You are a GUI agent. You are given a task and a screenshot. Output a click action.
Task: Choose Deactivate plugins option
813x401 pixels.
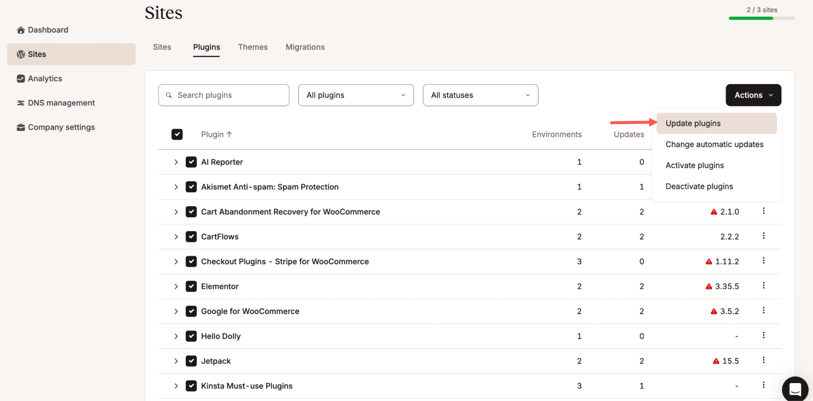point(699,186)
